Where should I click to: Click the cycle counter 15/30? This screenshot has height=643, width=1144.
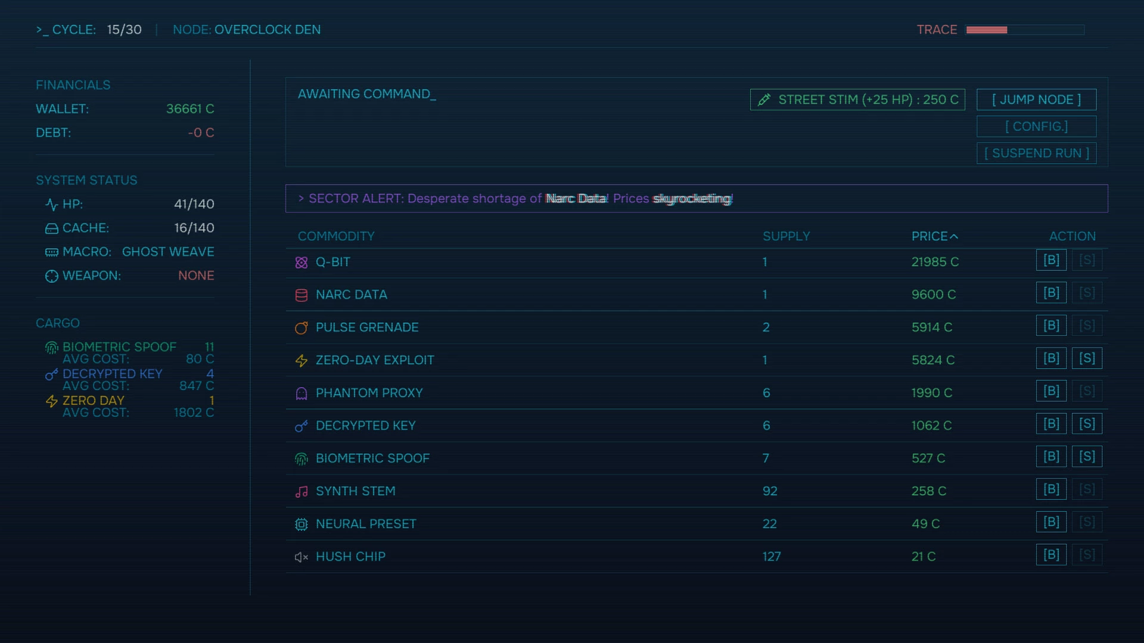click(125, 30)
